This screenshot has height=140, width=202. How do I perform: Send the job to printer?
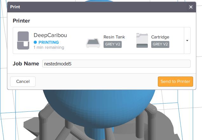pyautogui.click(x=175, y=82)
